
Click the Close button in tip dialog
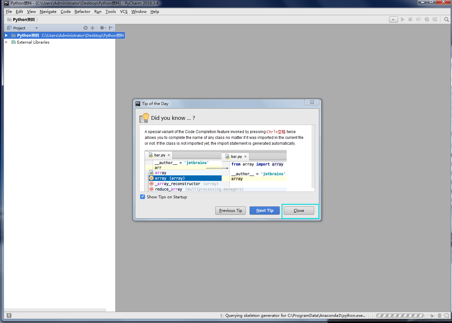point(299,211)
